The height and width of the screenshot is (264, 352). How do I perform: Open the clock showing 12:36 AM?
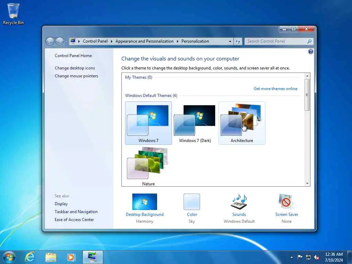(334, 257)
